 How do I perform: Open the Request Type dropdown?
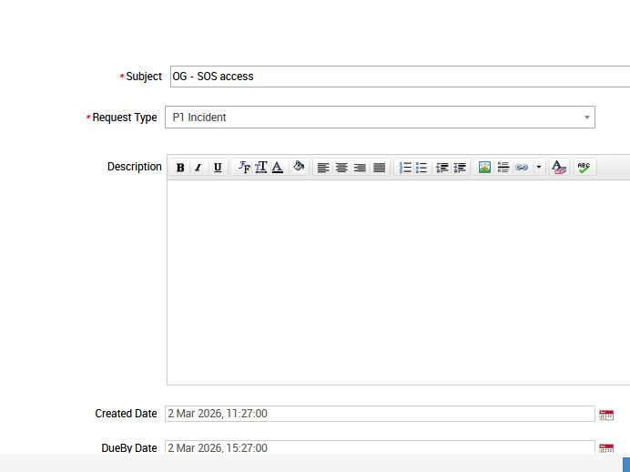coord(380,118)
